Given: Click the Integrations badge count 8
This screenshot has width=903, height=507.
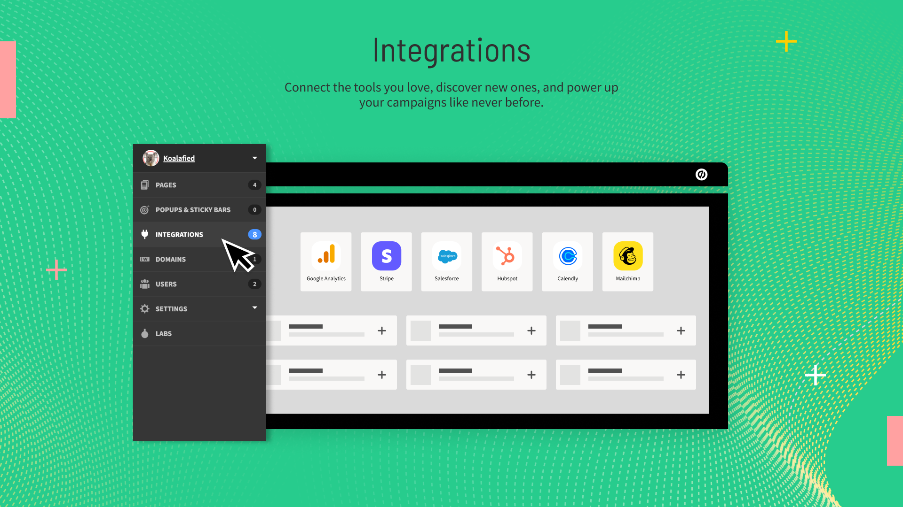Looking at the screenshot, I should coord(253,234).
